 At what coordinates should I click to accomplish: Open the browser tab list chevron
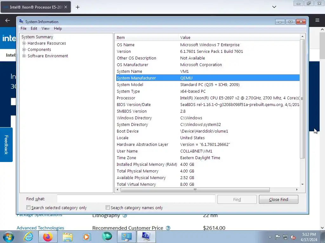coord(274,7)
